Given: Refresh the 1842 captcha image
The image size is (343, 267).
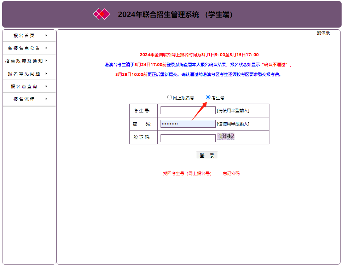Looking at the screenshot, I should [226, 136].
